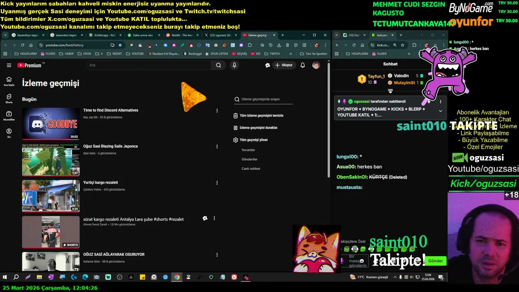Click the Oluştur create button
This screenshot has width=519, height=292.
(283, 65)
